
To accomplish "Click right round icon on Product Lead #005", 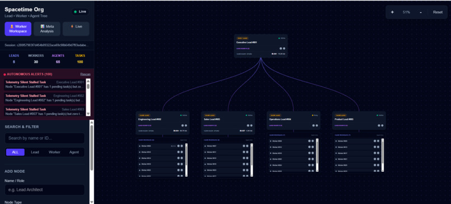I will tap(383, 125).
